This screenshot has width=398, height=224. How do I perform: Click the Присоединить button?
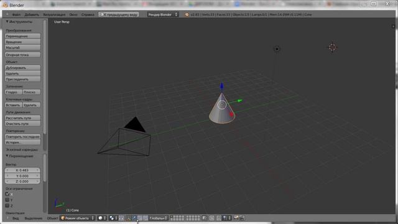[x=22, y=79]
